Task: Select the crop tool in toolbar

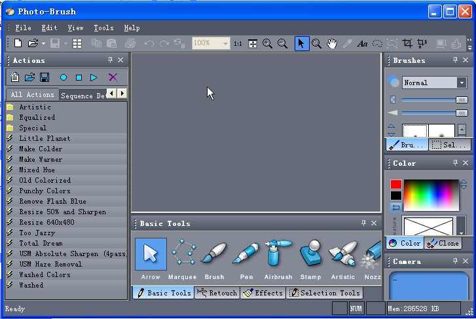Action: pyautogui.click(x=407, y=43)
